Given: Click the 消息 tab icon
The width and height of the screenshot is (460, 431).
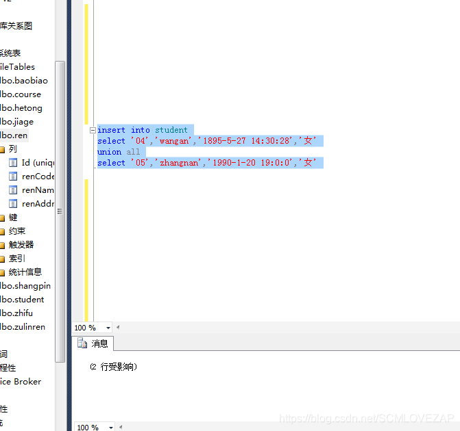Looking at the screenshot, I should (x=82, y=343).
